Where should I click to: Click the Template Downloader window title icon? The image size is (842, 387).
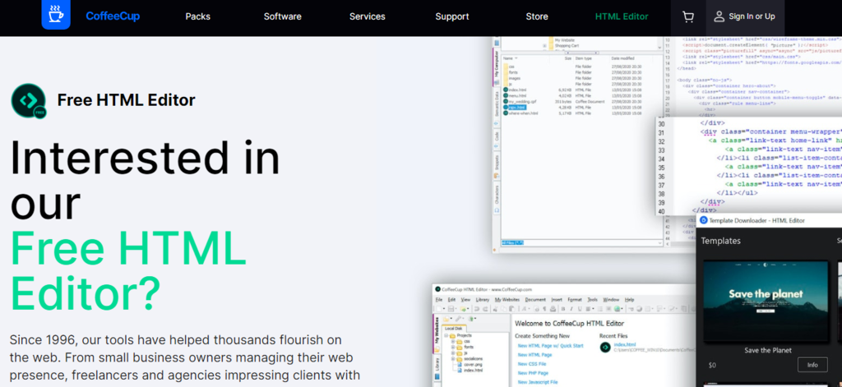pos(704,220)
